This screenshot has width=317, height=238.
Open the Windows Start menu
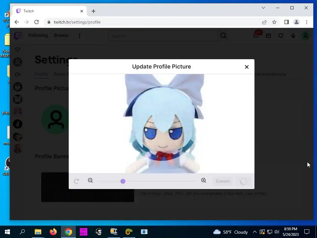click(x=7, y=232)
